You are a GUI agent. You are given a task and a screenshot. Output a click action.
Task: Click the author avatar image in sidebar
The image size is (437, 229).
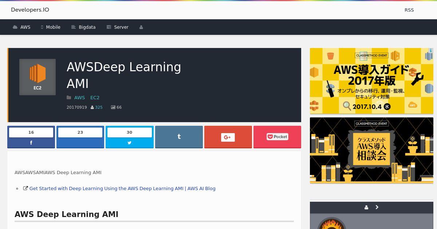coord(332,223)
